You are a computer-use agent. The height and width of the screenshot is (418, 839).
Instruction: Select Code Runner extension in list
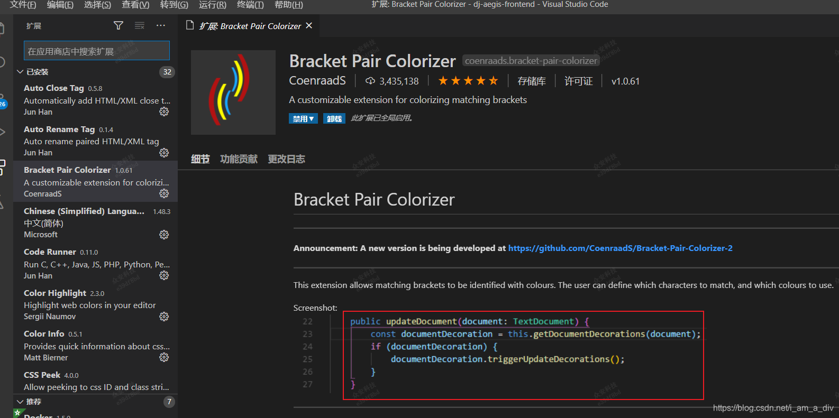[95, 264]
